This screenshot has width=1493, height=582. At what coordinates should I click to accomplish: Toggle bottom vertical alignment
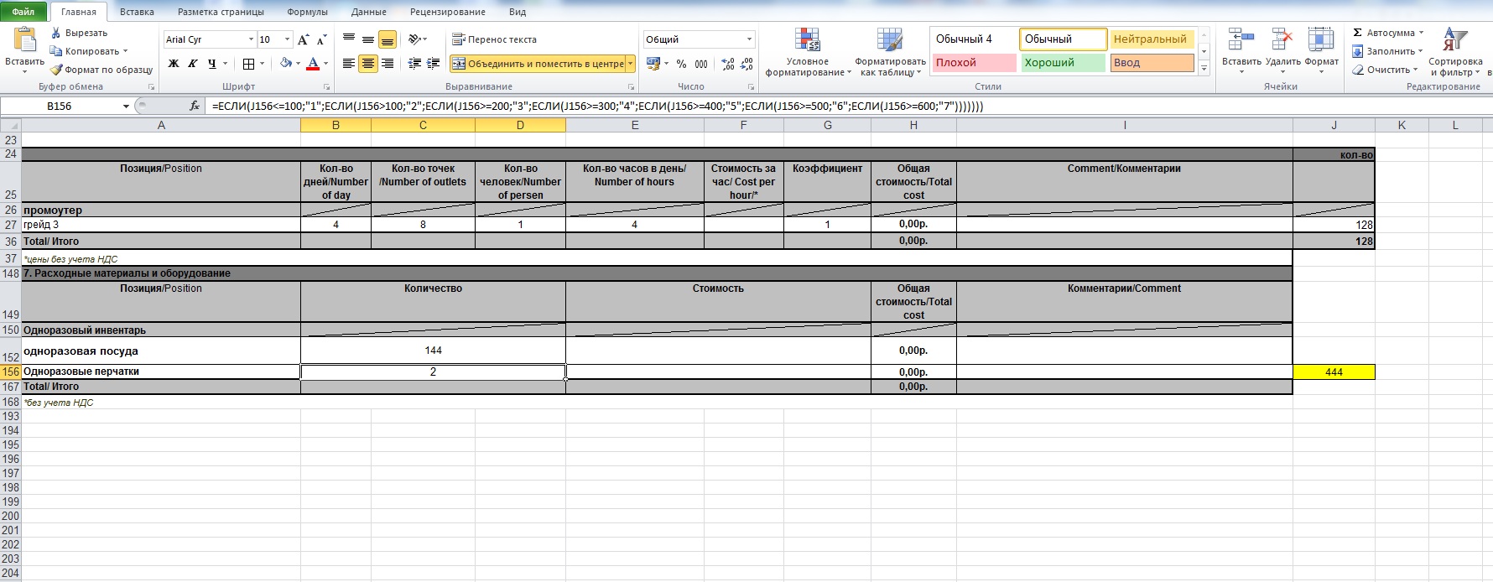(387, 39)
